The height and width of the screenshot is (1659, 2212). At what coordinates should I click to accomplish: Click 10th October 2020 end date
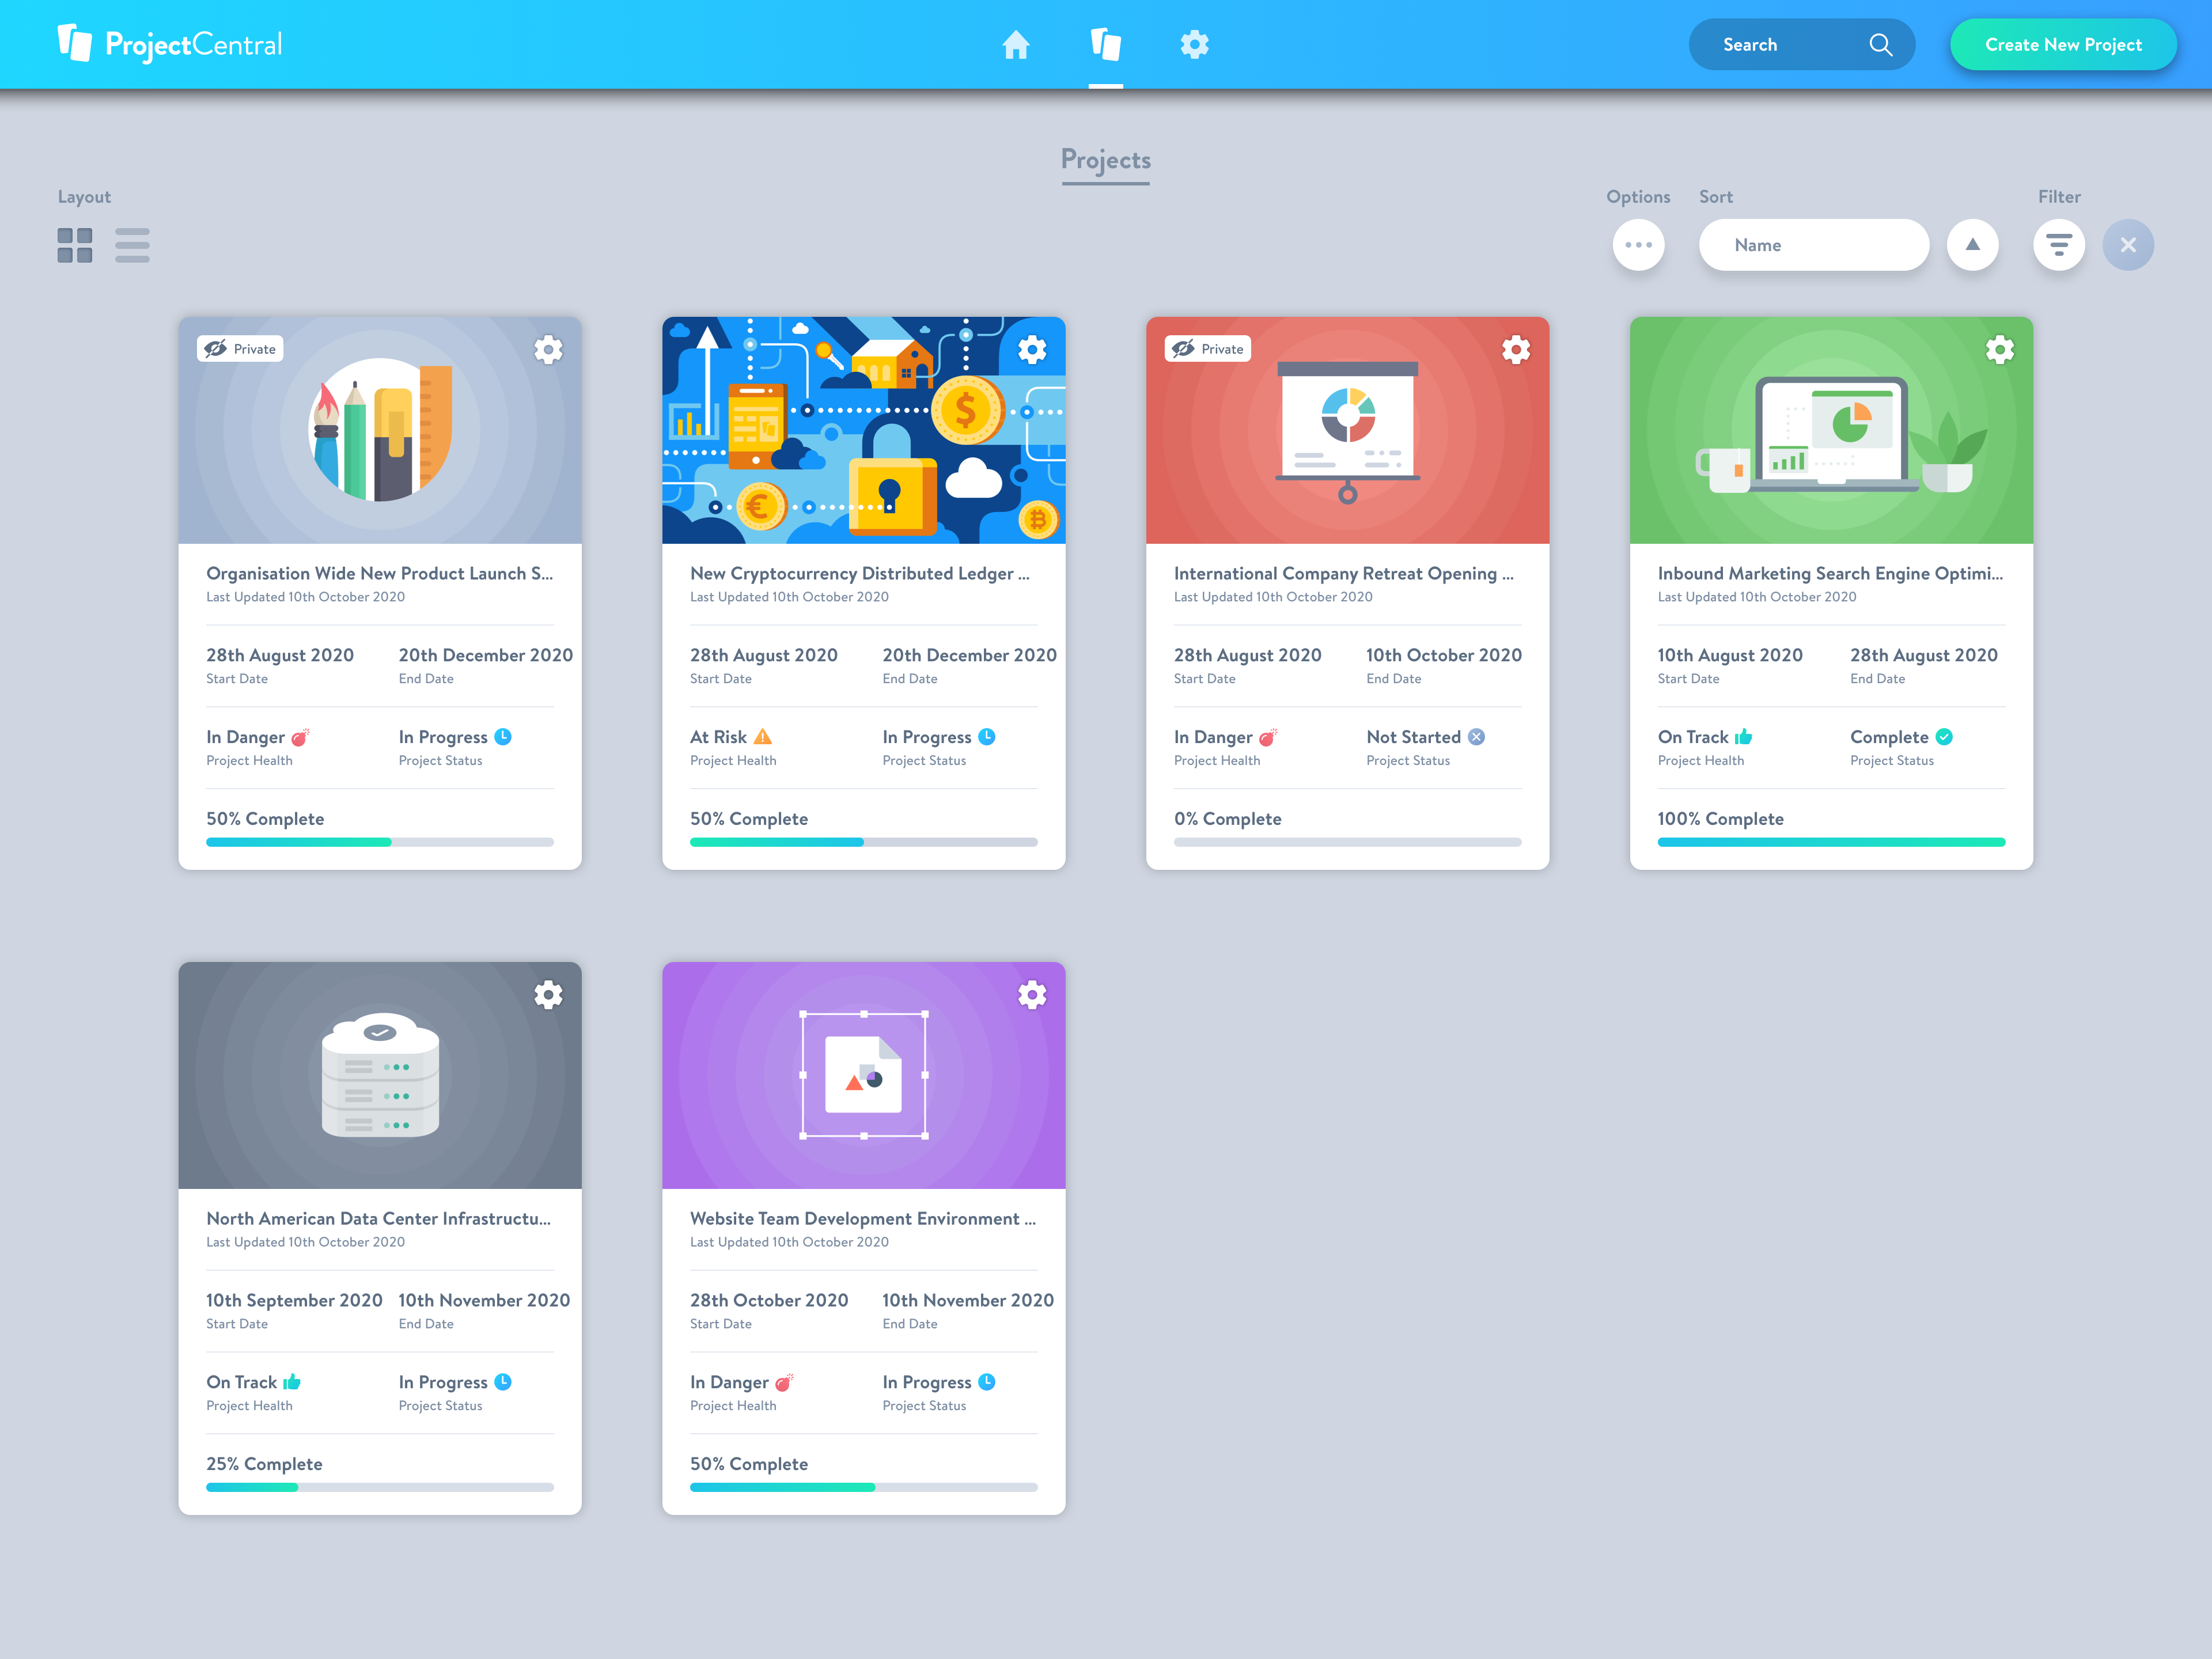[x=1444, y=655]
